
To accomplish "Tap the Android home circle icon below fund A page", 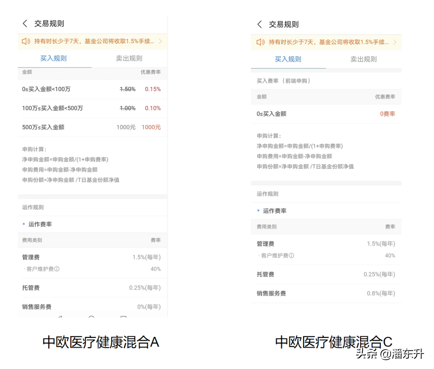I will tap(92, 319).
